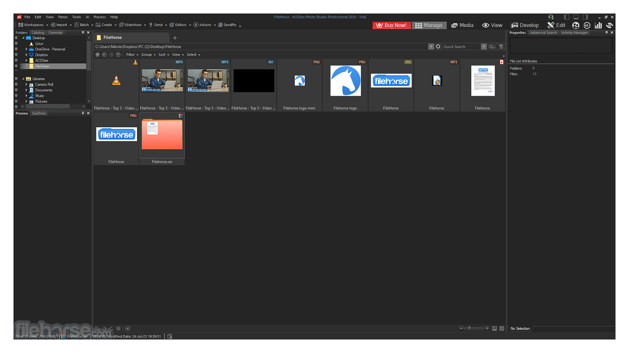Click the Quick Search magnifier options icon
This screenshot has width=629, height=353.
click(492, 46)
